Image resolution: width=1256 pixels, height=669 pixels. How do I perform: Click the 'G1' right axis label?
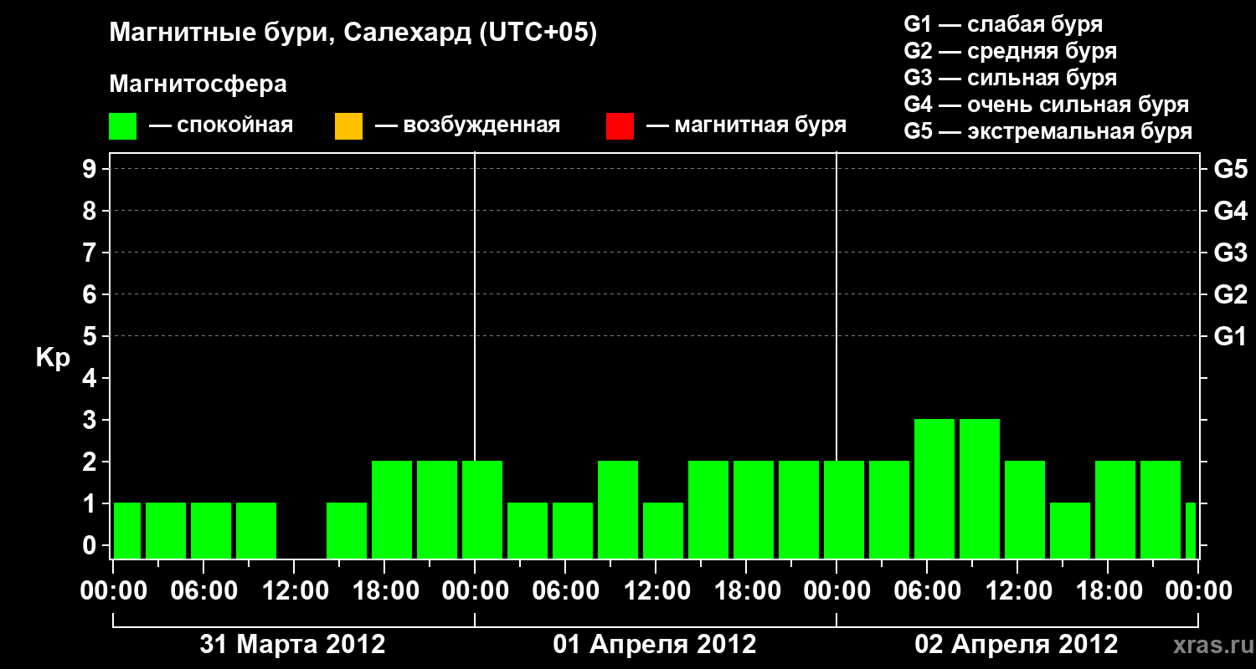click(x=1230, y=336)
